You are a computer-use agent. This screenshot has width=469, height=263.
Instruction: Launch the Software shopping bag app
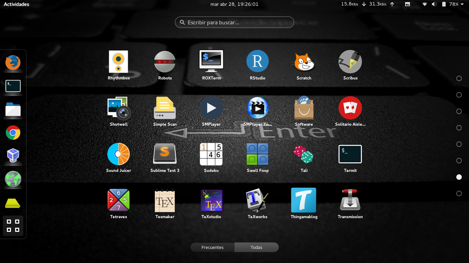click(304, 107)
